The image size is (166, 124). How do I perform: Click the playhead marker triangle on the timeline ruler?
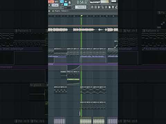(x=82, y=16)
